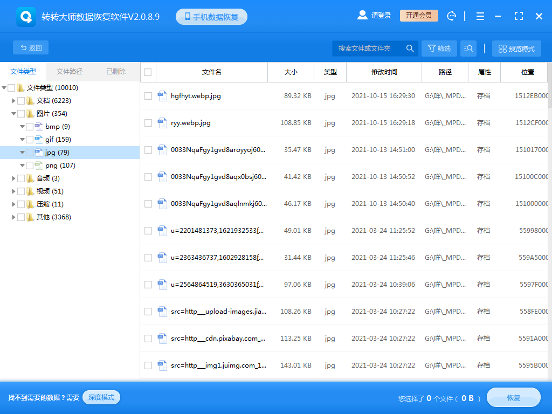Viewport: 552px width, 414px height.
Task: Expand the 文档 (6223) tree node
Action: click(14, 100)
